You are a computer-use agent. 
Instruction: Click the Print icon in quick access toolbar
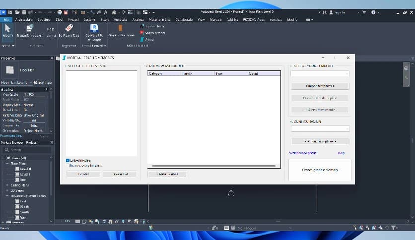60,11
